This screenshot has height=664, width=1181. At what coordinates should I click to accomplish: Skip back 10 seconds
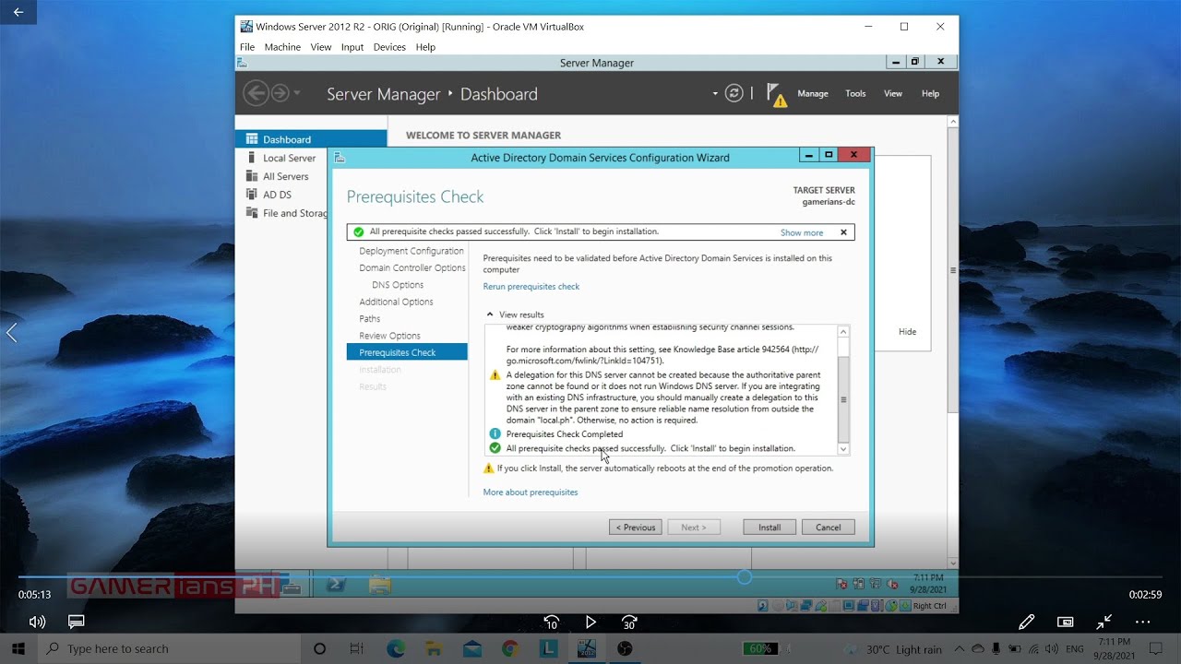pos(551,622)
